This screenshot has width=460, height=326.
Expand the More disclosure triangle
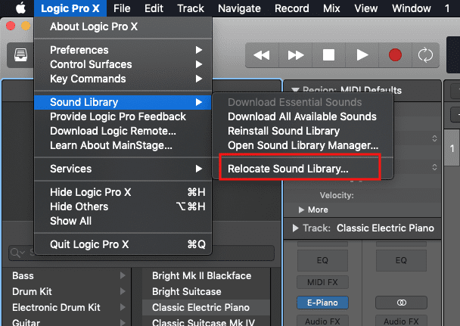click(301, 210)
